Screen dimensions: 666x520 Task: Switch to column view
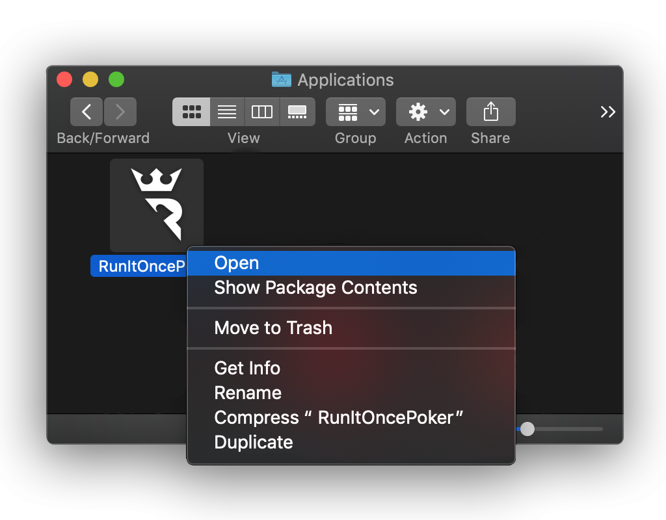tap(262, 112)
